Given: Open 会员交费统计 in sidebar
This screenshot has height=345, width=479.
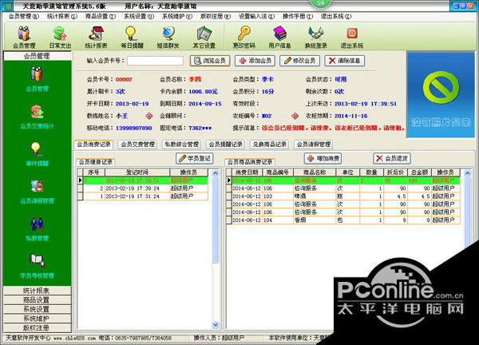Looking at the screenshot, I should pyautogui.click(x=37, y=117).
